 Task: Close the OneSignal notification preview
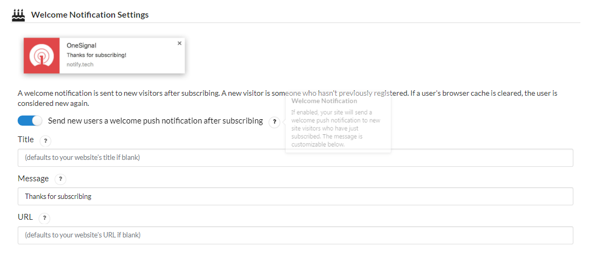pos(180,43)
